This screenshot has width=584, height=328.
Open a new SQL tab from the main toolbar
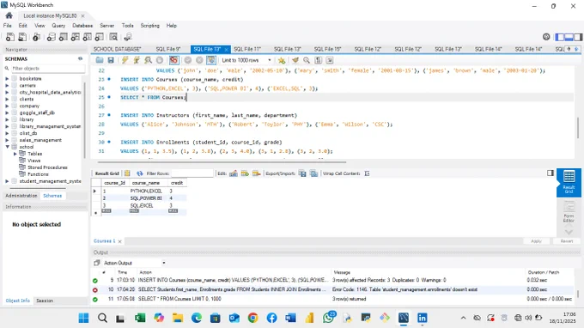[10, 37]
